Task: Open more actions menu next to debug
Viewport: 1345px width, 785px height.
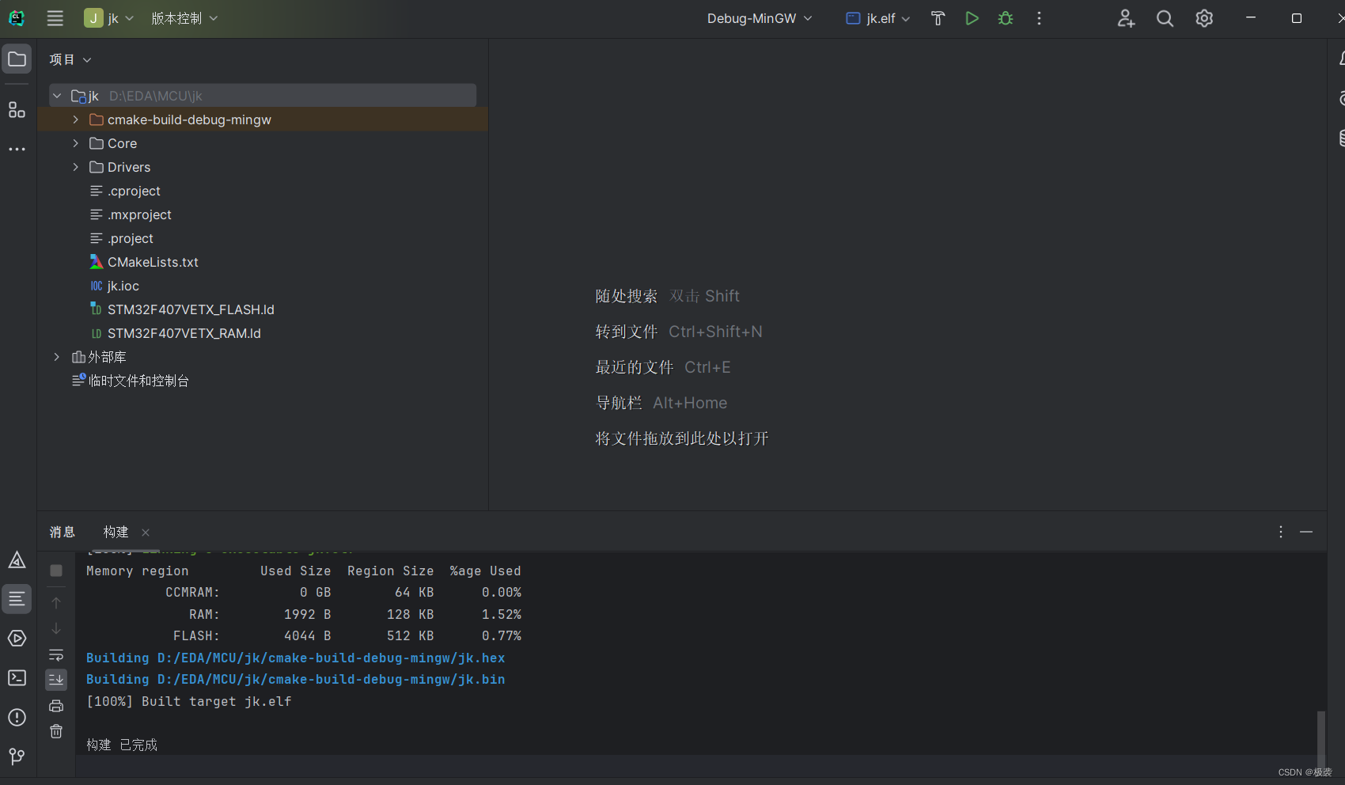Action: click(x=1039, y=18)
